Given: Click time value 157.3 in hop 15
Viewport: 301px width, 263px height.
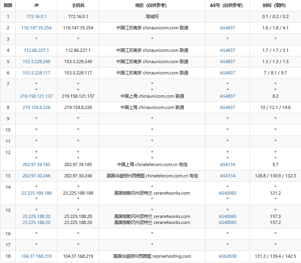Looking at the screenshot, I should tap(275, 216).
